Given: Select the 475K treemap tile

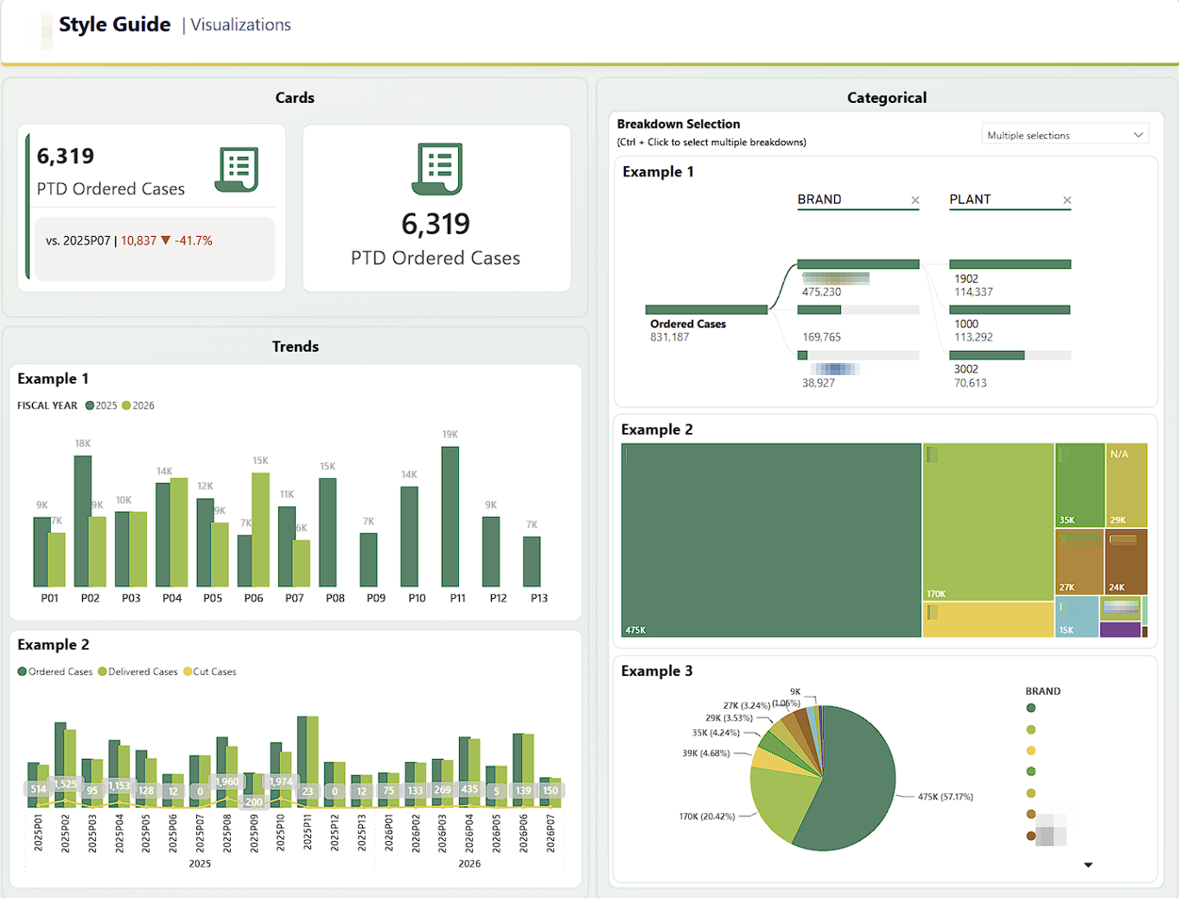Looking at the screenshot, I should pos(771,540).
